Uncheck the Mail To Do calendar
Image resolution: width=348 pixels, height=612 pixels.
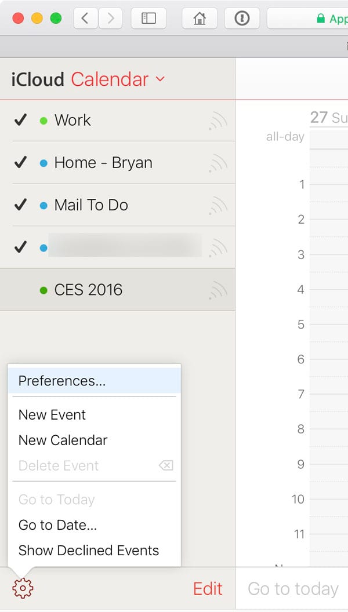pyautogui.click(x=21, y=205)
